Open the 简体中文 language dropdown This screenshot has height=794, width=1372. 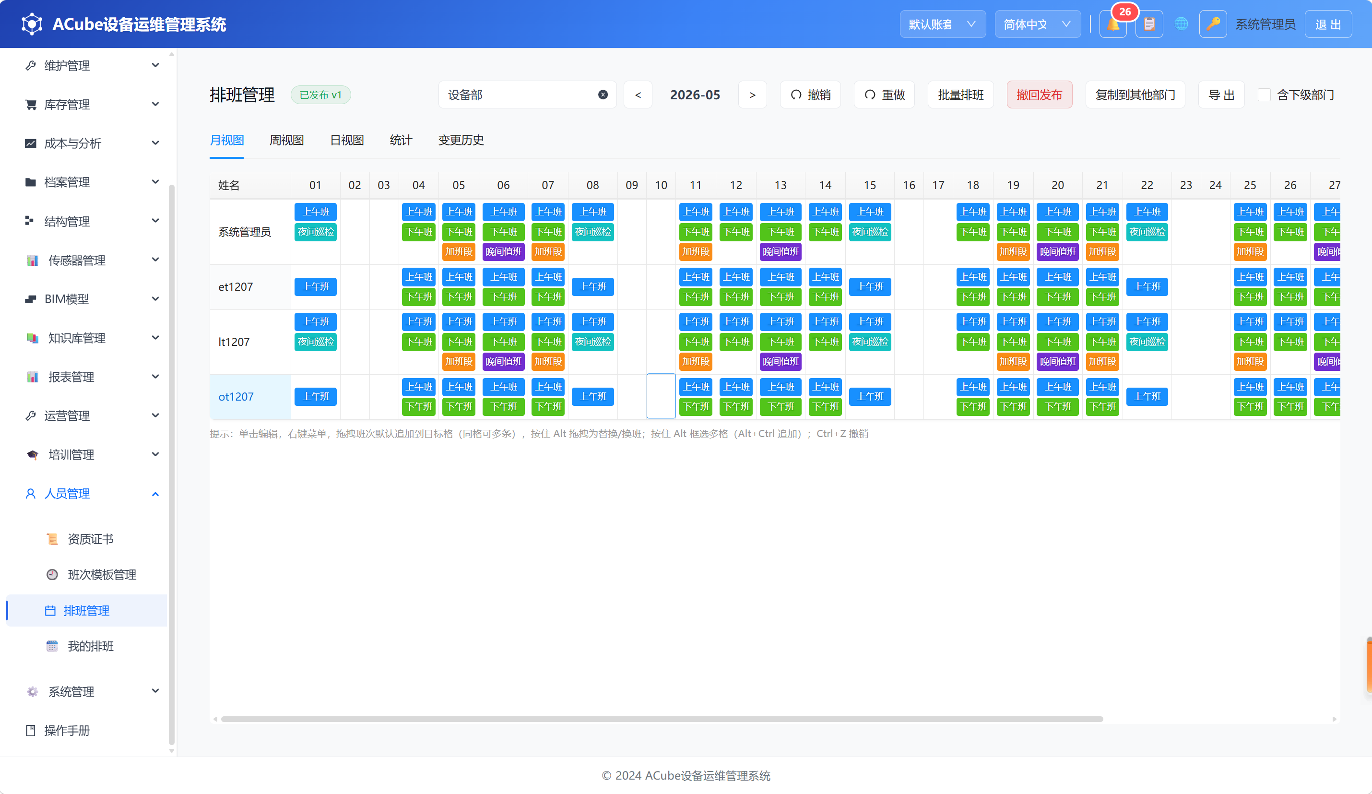point(1037,24)
